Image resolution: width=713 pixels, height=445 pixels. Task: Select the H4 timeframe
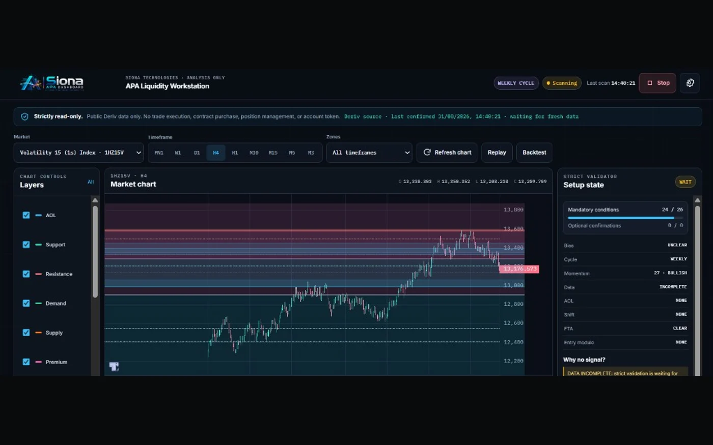tap(216, 153)
